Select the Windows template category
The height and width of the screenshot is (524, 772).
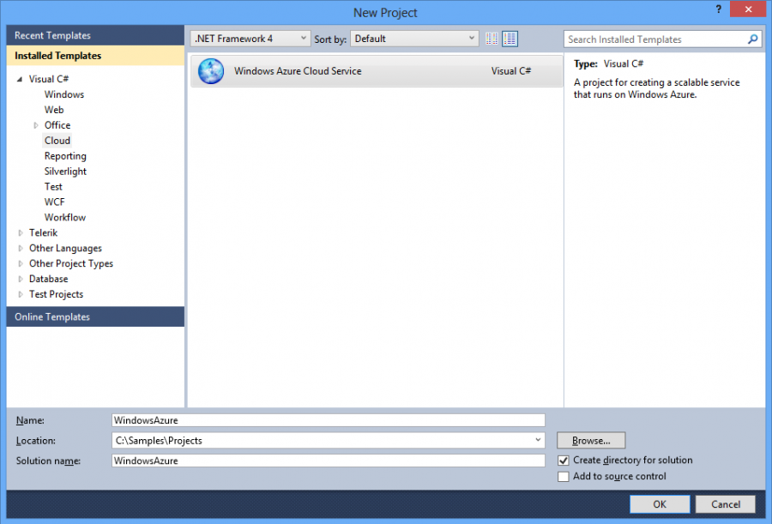coord(64,94)
